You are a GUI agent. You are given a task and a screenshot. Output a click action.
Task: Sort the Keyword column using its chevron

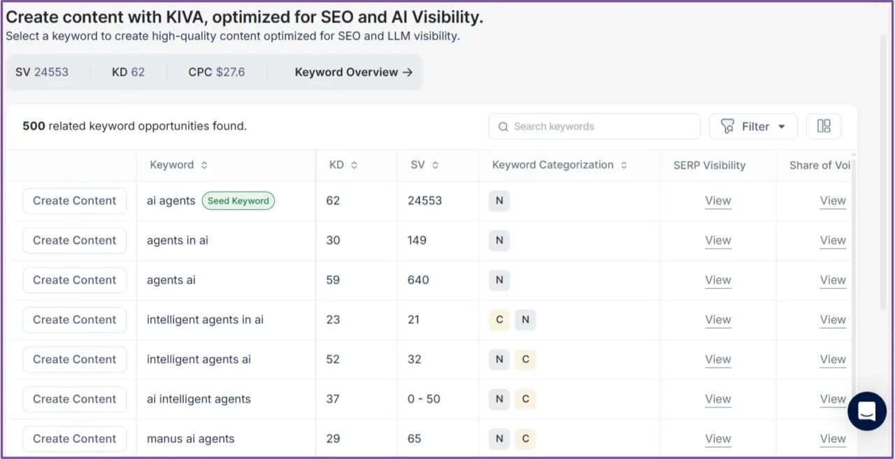(203, 165)
